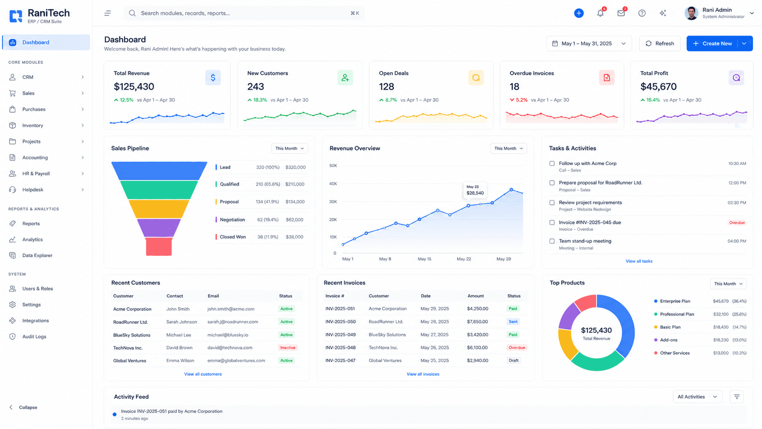Click the blue Lead funnel segment
762x429 pixels.
pyautogui.click(x=159, y=171)
